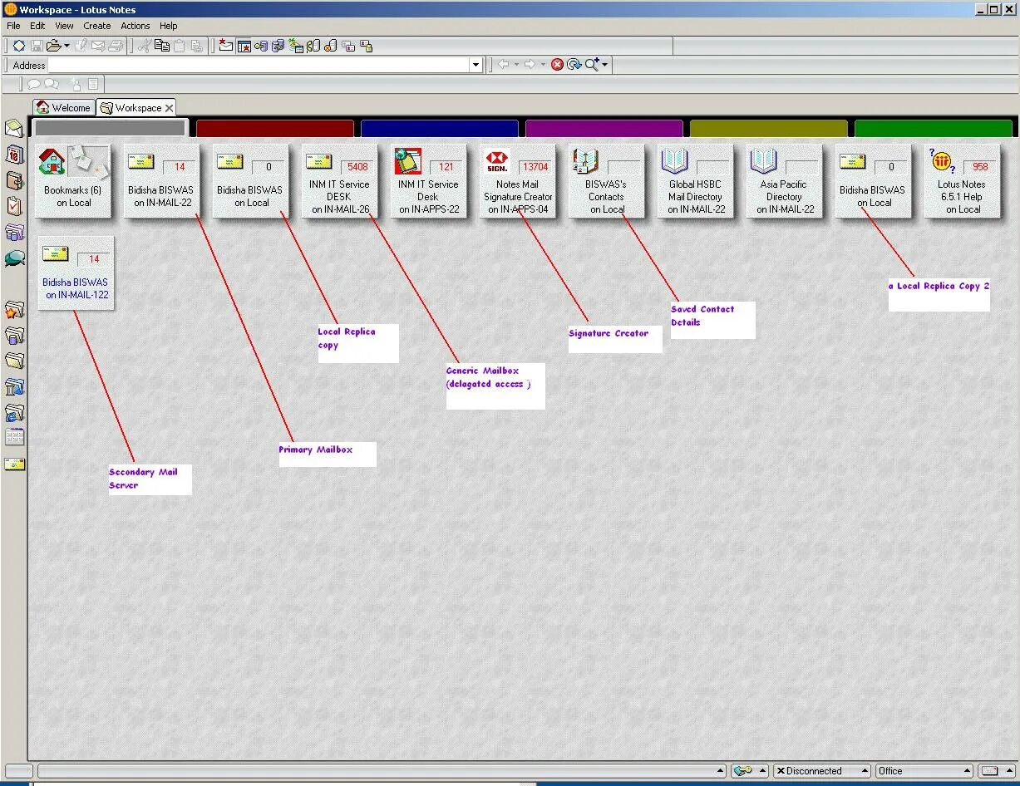Viewport: 1020px width, 786px height.
Task: Expand the security key popup arrow
Action: pos(762,771)
